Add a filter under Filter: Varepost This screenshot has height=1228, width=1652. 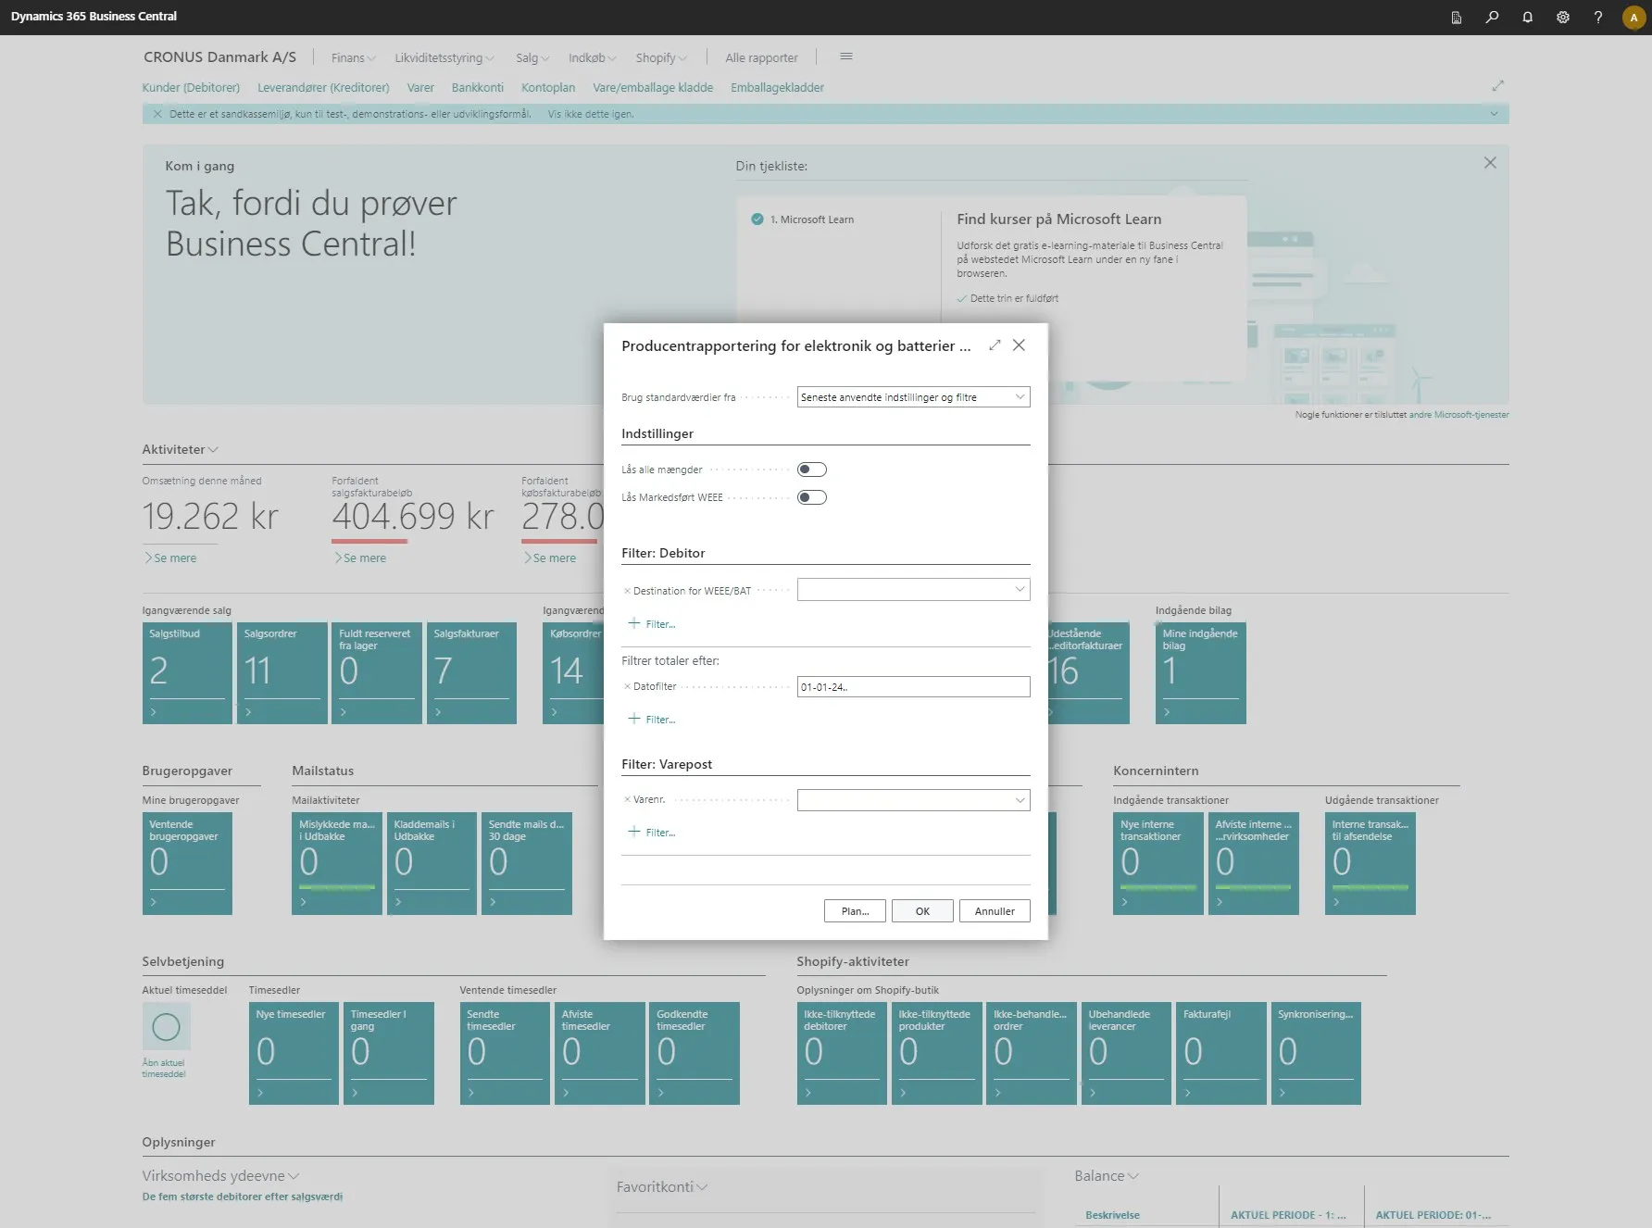[x=652, y=832]
